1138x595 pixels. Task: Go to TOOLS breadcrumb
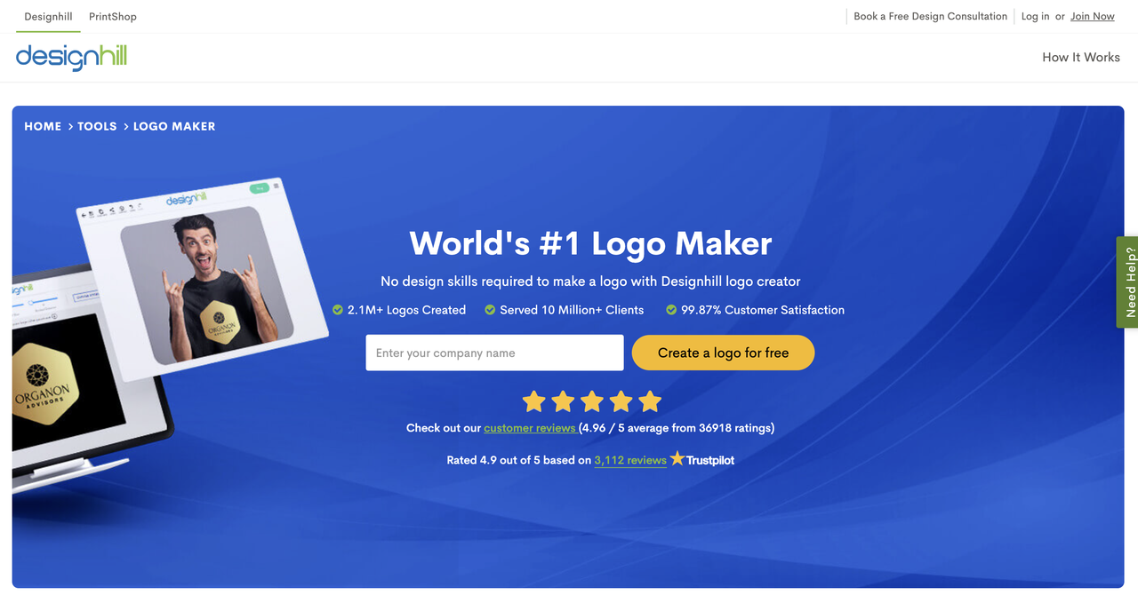(97, 126)
